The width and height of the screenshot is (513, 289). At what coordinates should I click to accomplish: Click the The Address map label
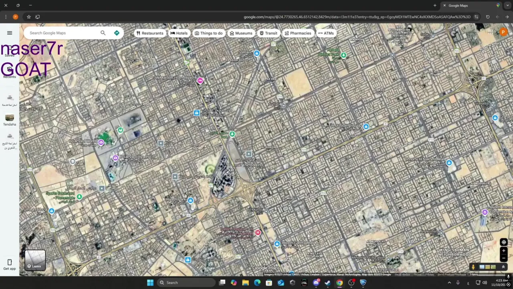(x=253, y=165)
